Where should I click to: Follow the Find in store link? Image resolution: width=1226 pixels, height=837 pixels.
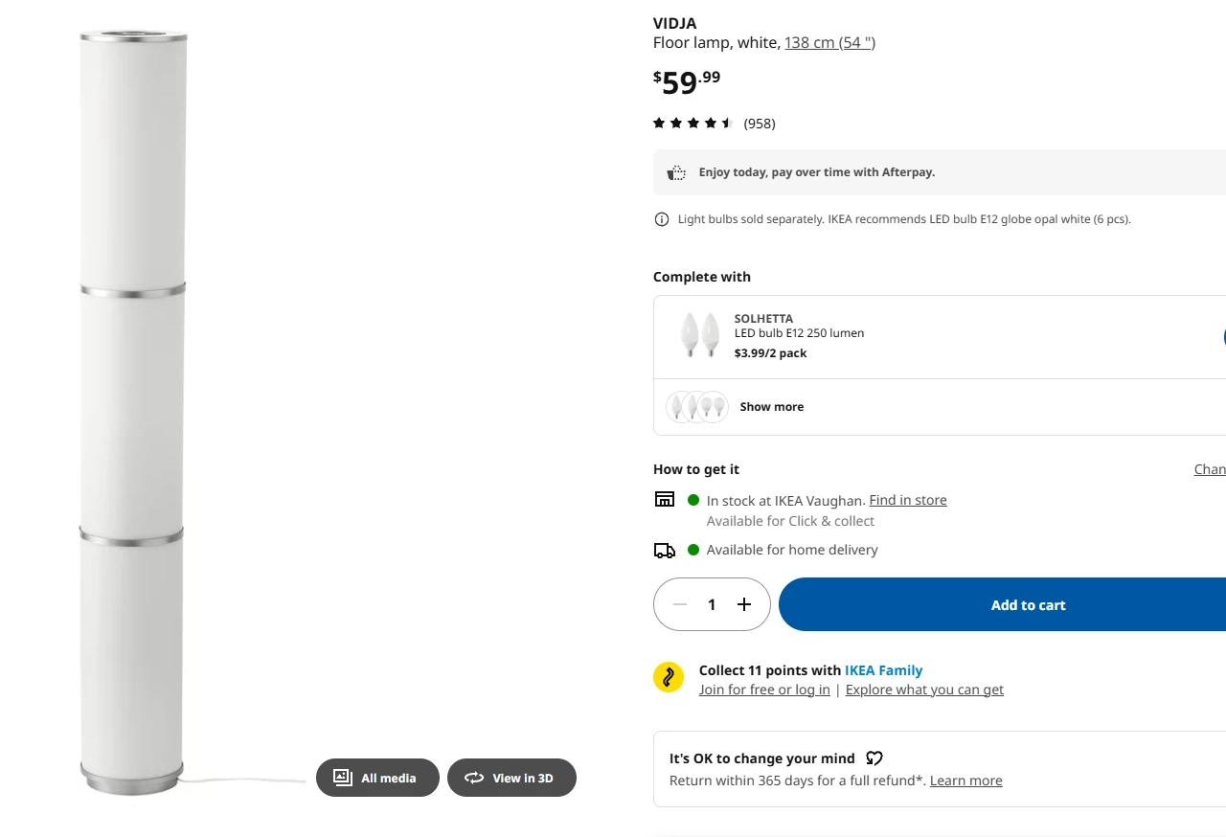click(908, 500)
